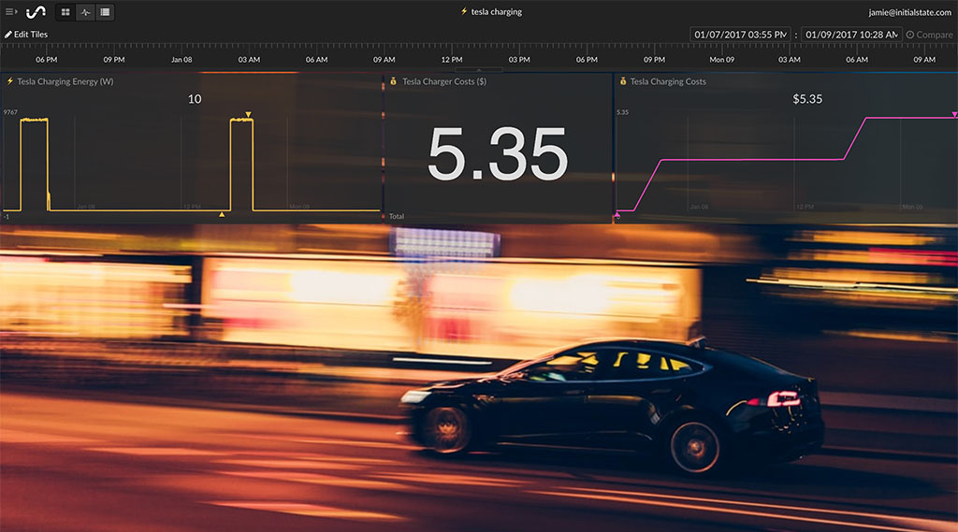Screen dimensions: 958x532
Task: Click the lightning bolt beside tesla charging title
Action: coord(464,11)
